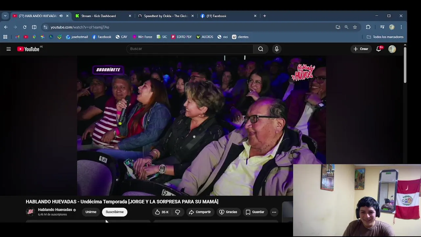Viewport: 421px width, 237px height.
Task: Click the Suscribirme button
Action: point(115,212)
